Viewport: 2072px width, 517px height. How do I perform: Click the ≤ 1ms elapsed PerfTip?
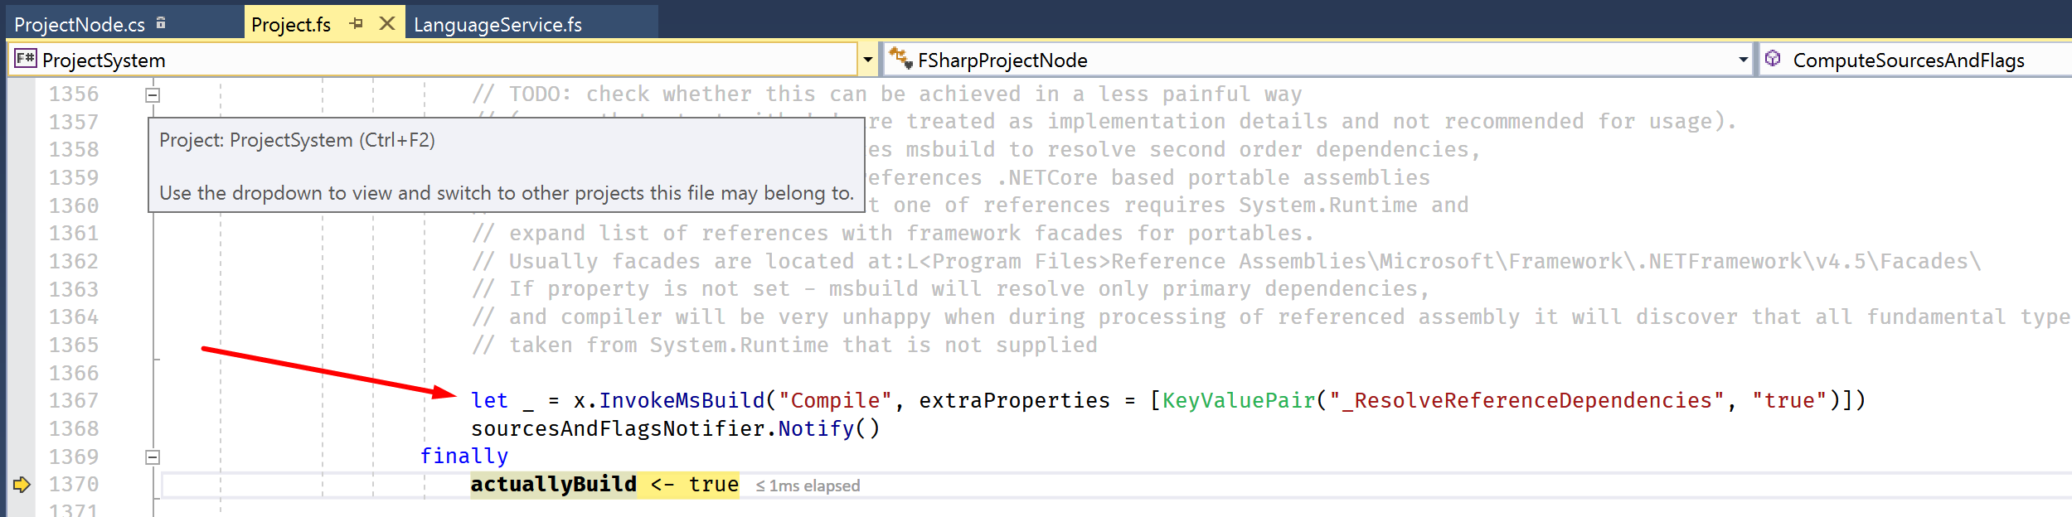pos(808,486)
